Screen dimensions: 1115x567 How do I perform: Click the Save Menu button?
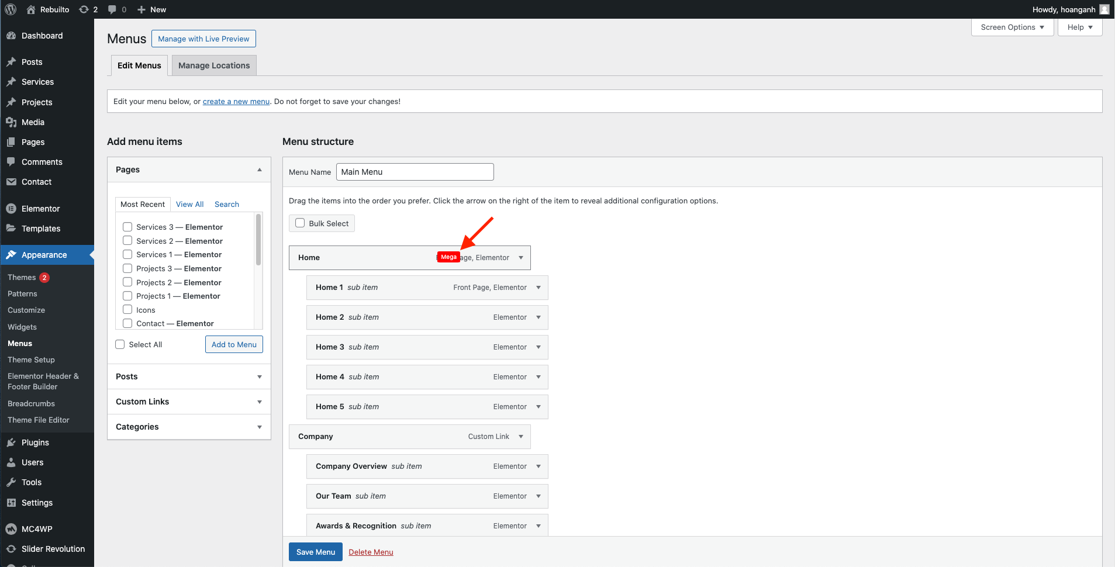[x=315, y=552]
